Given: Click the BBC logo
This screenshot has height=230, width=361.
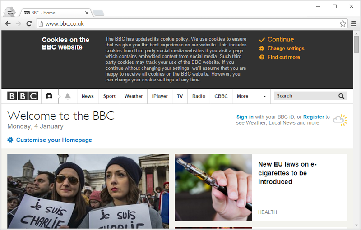Looking at the screenshot, I should coord(23,96).
